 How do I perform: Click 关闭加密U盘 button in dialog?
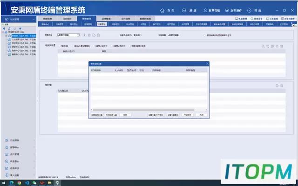[112, 115]
